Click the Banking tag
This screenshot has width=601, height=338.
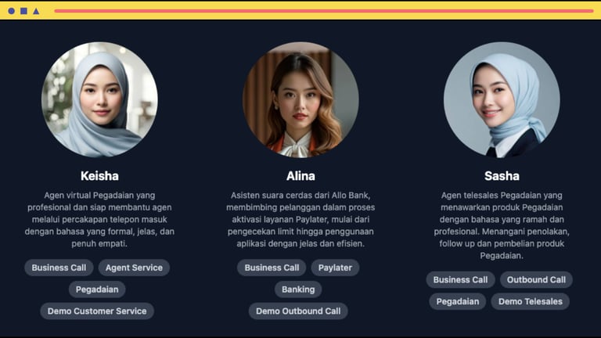(x=298, y=289)
